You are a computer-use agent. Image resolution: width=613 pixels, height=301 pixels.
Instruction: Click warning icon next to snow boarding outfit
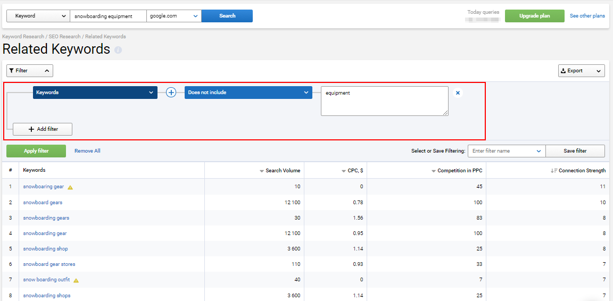point(76,280)
